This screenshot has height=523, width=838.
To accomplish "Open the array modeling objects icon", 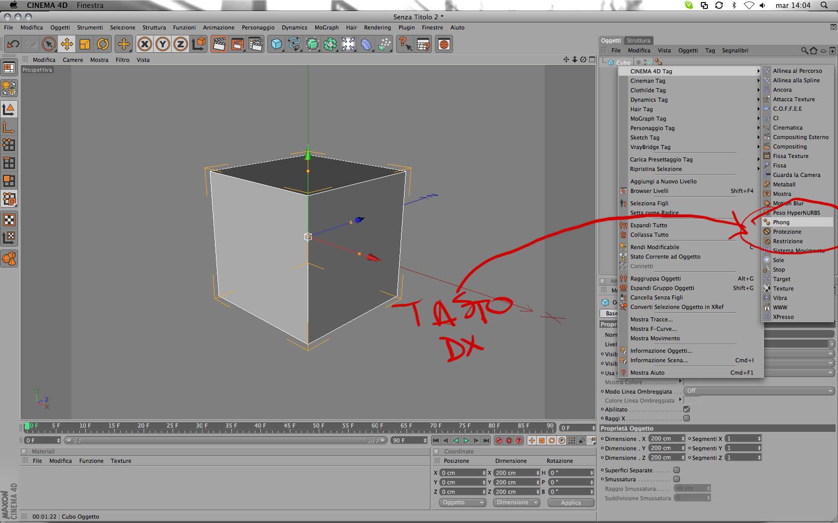I will 330,44.
